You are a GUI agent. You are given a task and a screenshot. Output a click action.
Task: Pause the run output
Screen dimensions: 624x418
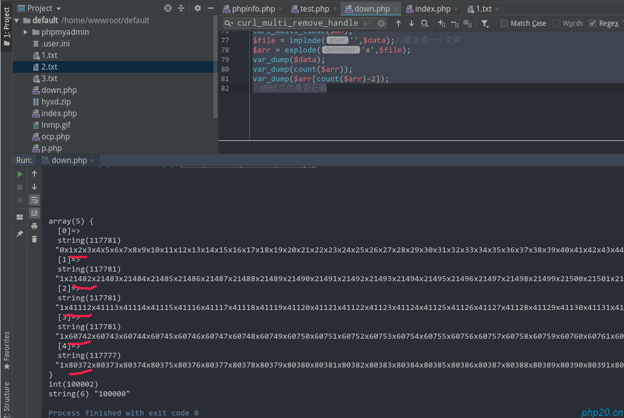(x=20, y=200)
